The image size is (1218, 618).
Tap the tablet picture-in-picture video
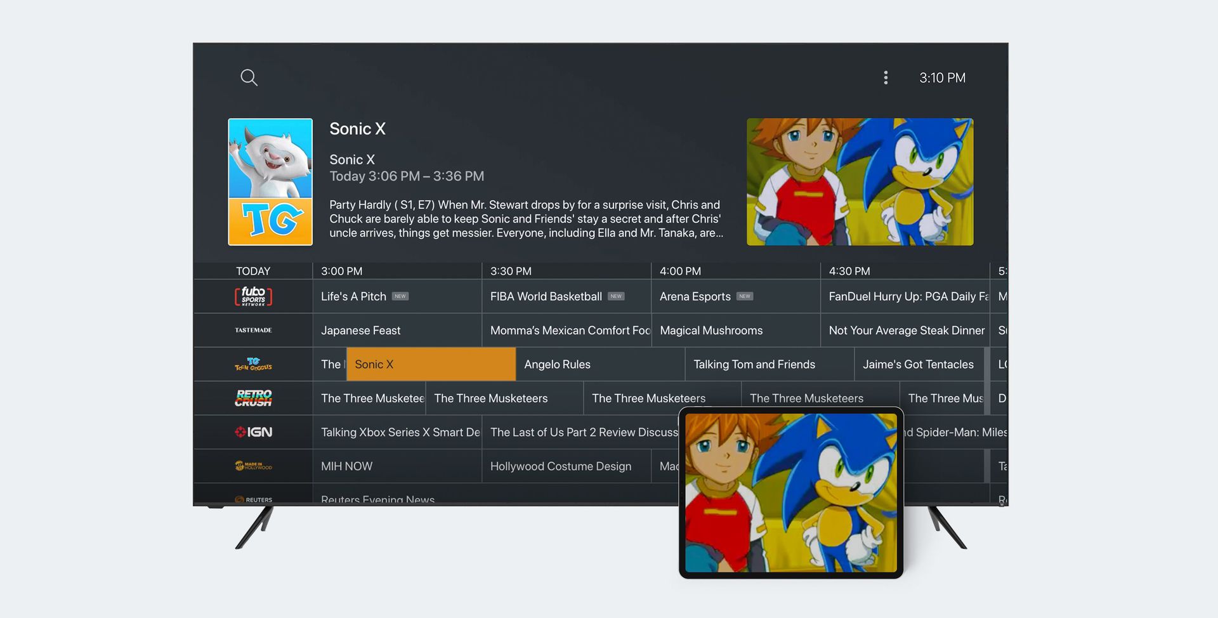click(x=790, y=493)
